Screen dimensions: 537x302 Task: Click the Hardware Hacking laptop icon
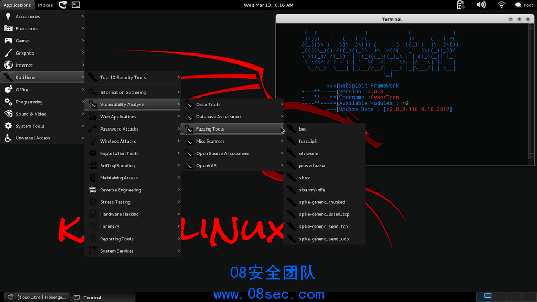tap(92, 214)
